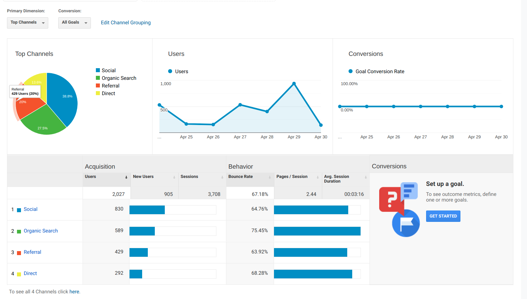This screenshot has width=527, height=299.
Task: Click the bounce rate bar next to 75.45%
Action: coord(317,231)
